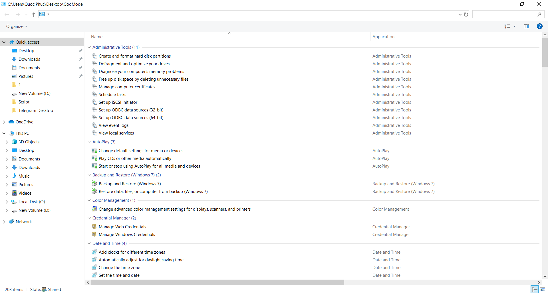Collapse the Date and Time group

tap(89, 243)
